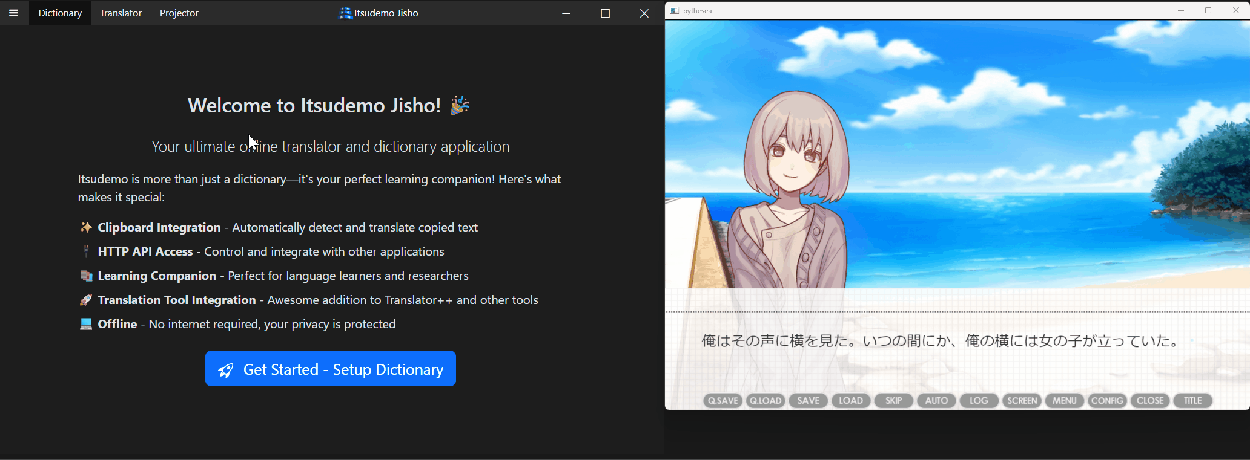Click the Japanese dialogue text in the game
The image size is (1250, 460).
coord(941,341)
